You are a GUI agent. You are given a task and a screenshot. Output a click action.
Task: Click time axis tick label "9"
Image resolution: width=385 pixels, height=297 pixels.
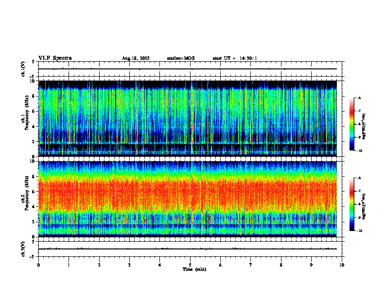tap(311, 265)
